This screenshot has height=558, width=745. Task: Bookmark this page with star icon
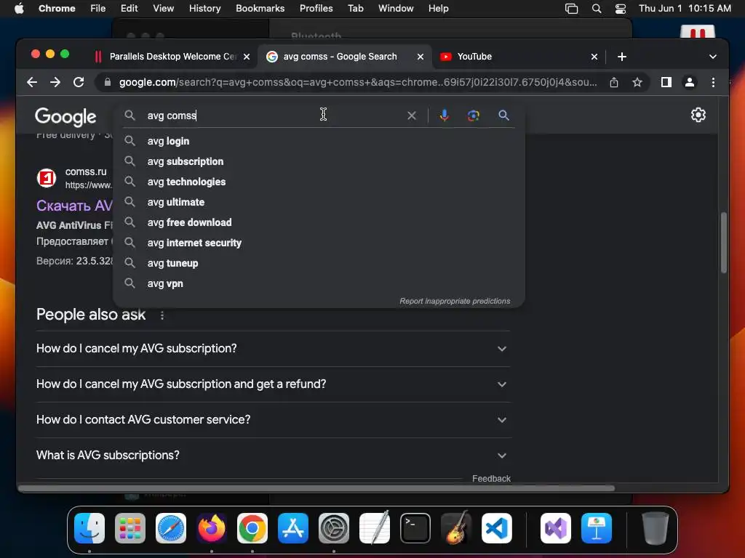coord(637,82)
